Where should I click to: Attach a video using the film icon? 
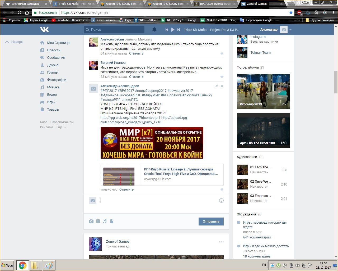(98, 221)
